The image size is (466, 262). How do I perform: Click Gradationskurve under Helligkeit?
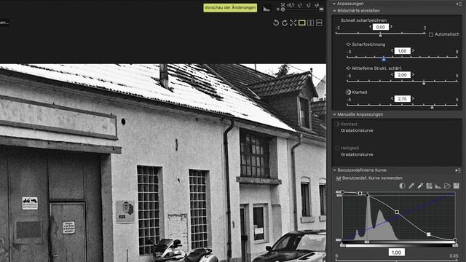coord(357,154)
